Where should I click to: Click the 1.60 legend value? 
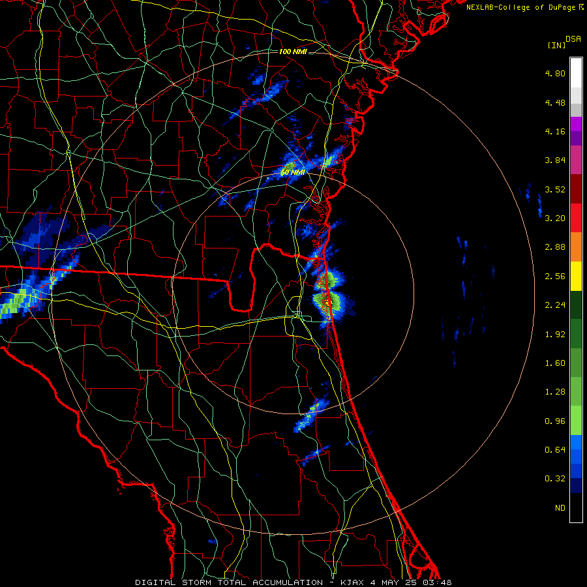pyautogui.click(x=555, y=363)
